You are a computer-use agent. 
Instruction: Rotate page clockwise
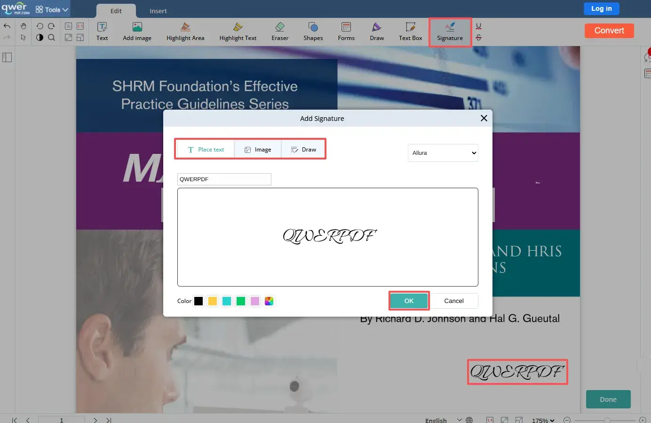[x=51, y=26]
